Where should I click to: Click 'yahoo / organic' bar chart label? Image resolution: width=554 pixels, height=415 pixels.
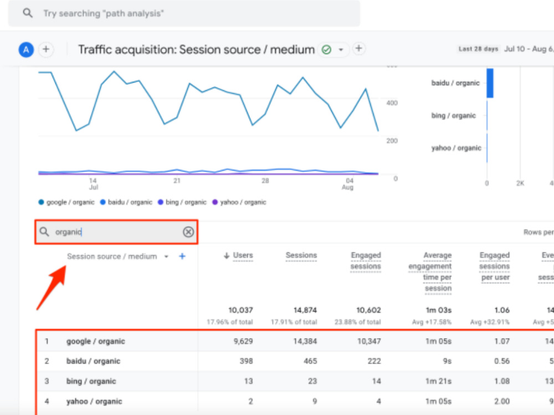(456, 148)
